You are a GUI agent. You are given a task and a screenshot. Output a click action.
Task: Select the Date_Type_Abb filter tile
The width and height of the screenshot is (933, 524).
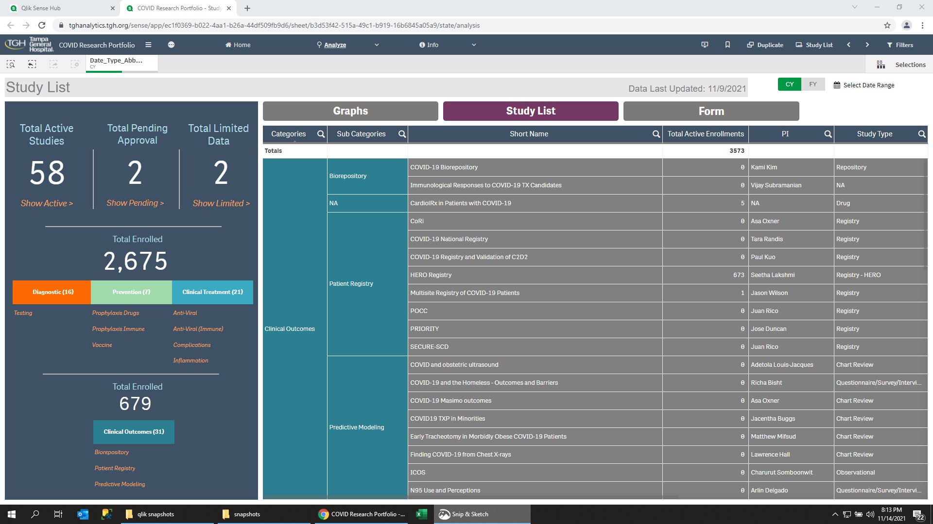tap(119, 62)
